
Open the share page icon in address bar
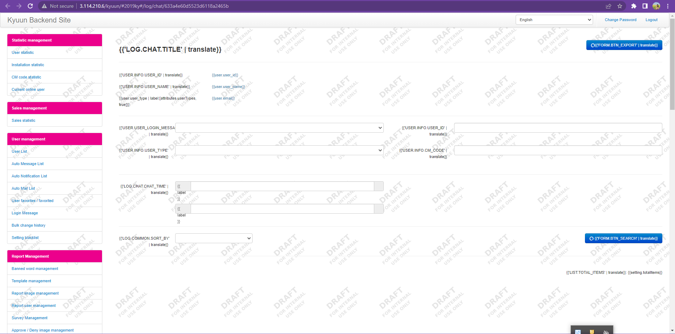tap(609, 6)
